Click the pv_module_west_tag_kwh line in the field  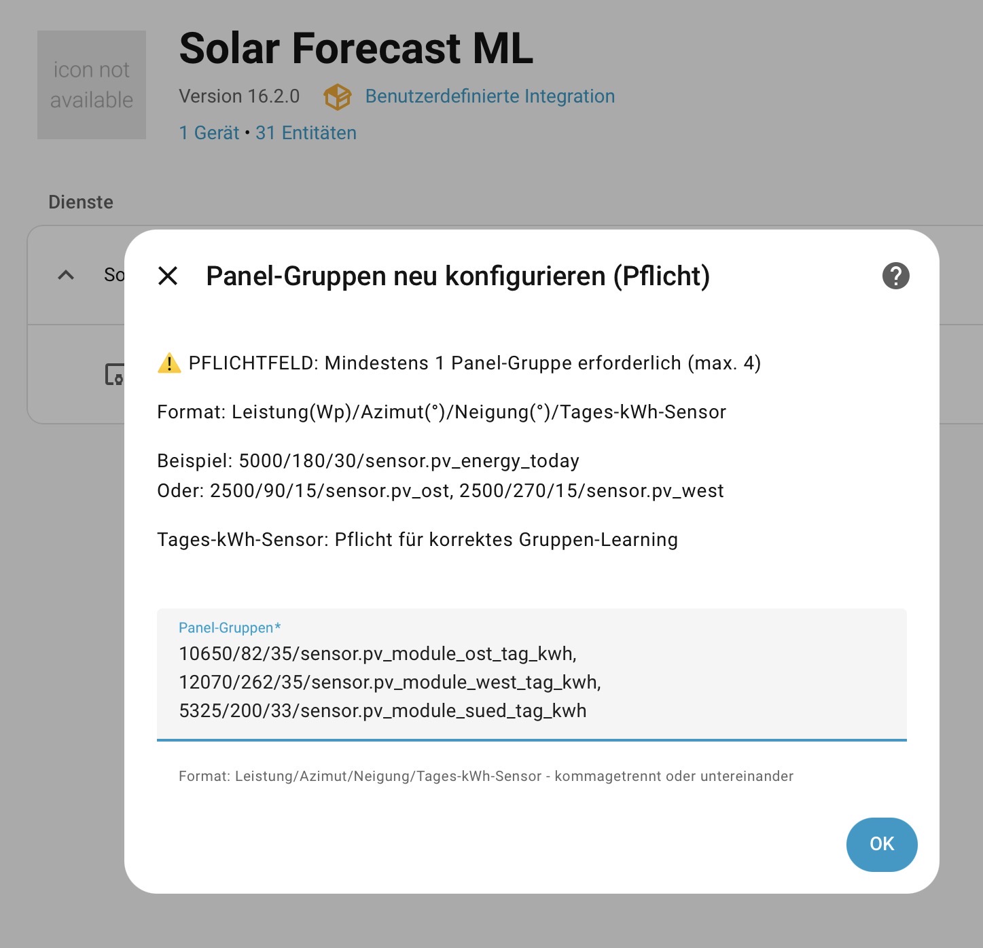point(389,682)
